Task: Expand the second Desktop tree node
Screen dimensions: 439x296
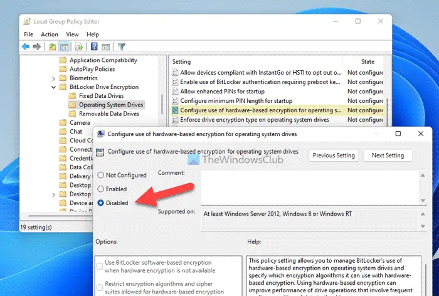Action: tap(53, 194)
